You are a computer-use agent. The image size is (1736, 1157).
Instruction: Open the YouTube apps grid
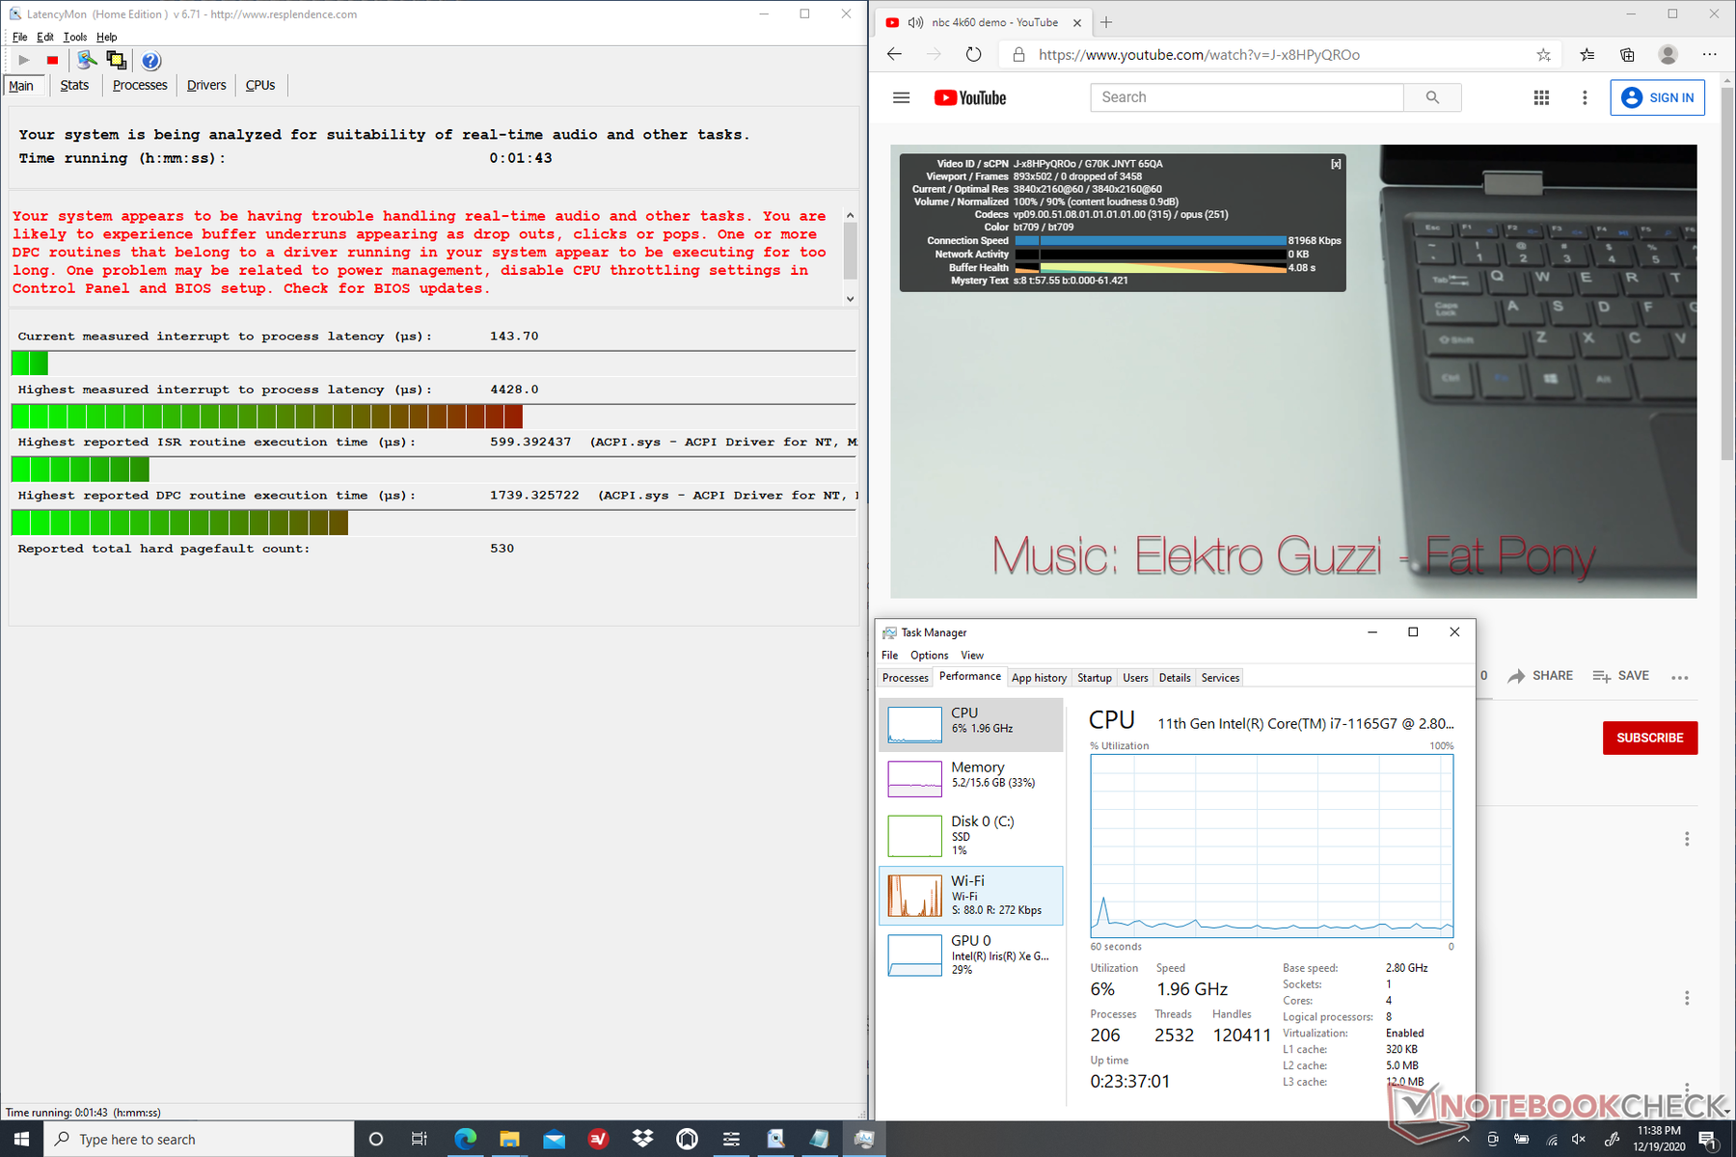pyautogui.click(x=1541, y=97)
